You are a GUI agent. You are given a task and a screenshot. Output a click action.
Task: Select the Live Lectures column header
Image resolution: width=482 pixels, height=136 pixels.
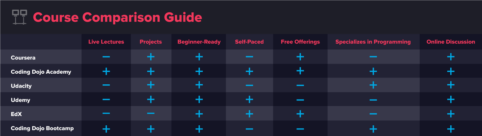point(106,42)
